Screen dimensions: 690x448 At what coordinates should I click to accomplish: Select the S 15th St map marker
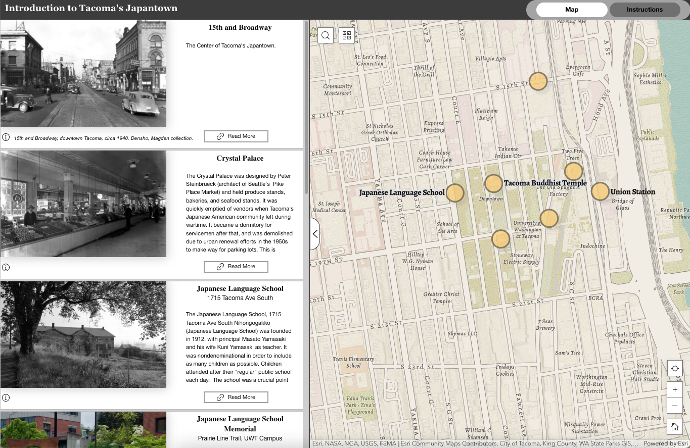pyautogui.click(x=538, y=81)
